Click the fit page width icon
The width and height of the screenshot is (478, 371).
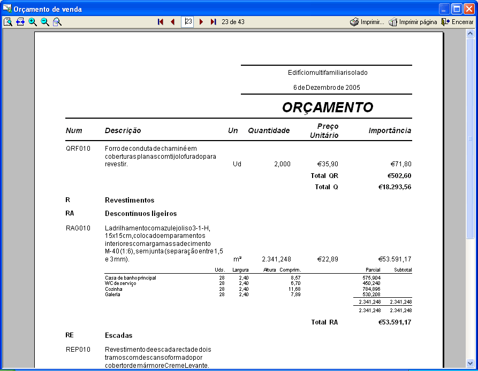pyautogui.click(x=20, y=22)
